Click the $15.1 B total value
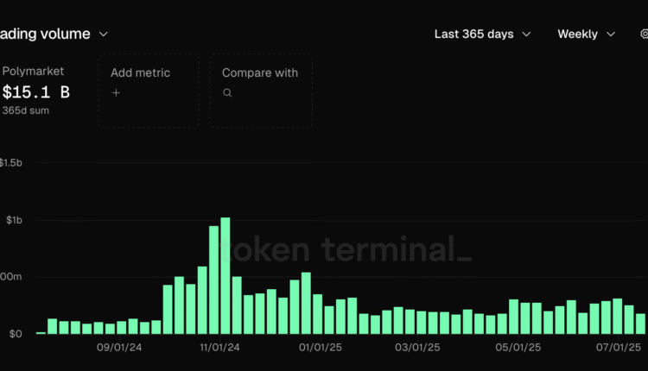648x371 pixels. (37, 91)
